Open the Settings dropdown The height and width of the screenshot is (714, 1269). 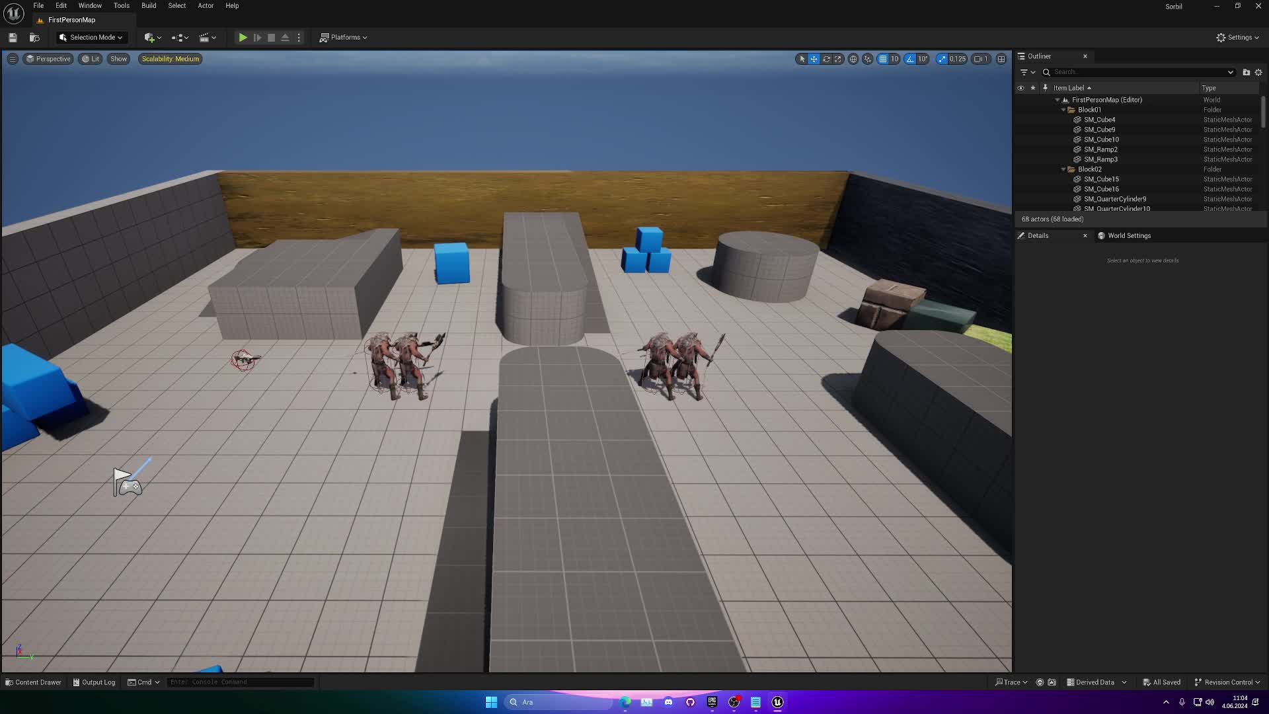(x=1237, y=38)
